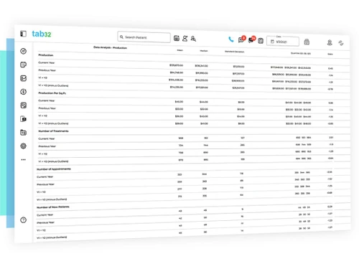Click Current Year row under Production
The width and height of the screenshot is (359, 269).
47,62
